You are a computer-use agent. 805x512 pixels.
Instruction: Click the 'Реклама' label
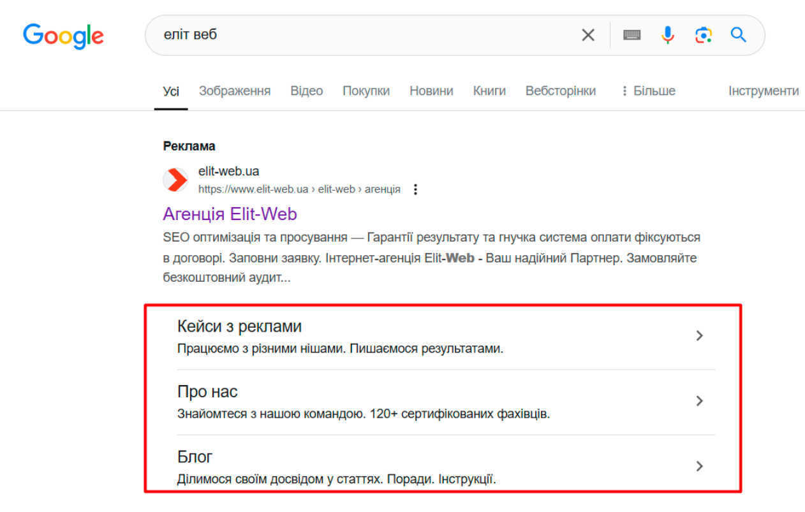(189, 146)
